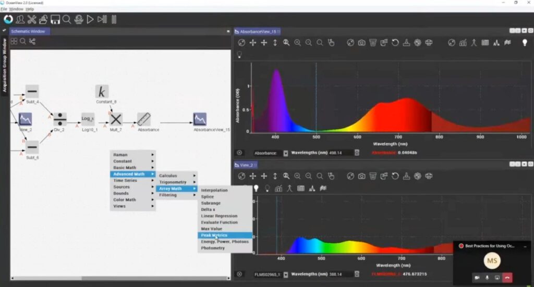The width and height of the screenshot is (534, 287).
Task: Click the Div_2 divide node in schematic
Action: point(60,119)
